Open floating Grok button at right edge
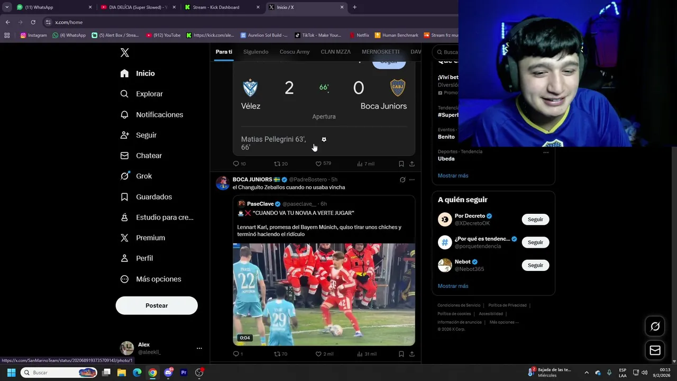This screenshot has height=381, width=677. click(655, 326)
